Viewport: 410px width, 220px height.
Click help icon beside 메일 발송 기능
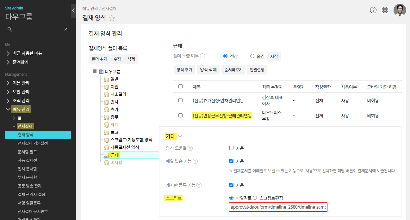[195, 161]
